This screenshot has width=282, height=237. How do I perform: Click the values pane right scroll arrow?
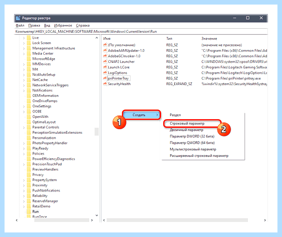click(x=265, y=220)
